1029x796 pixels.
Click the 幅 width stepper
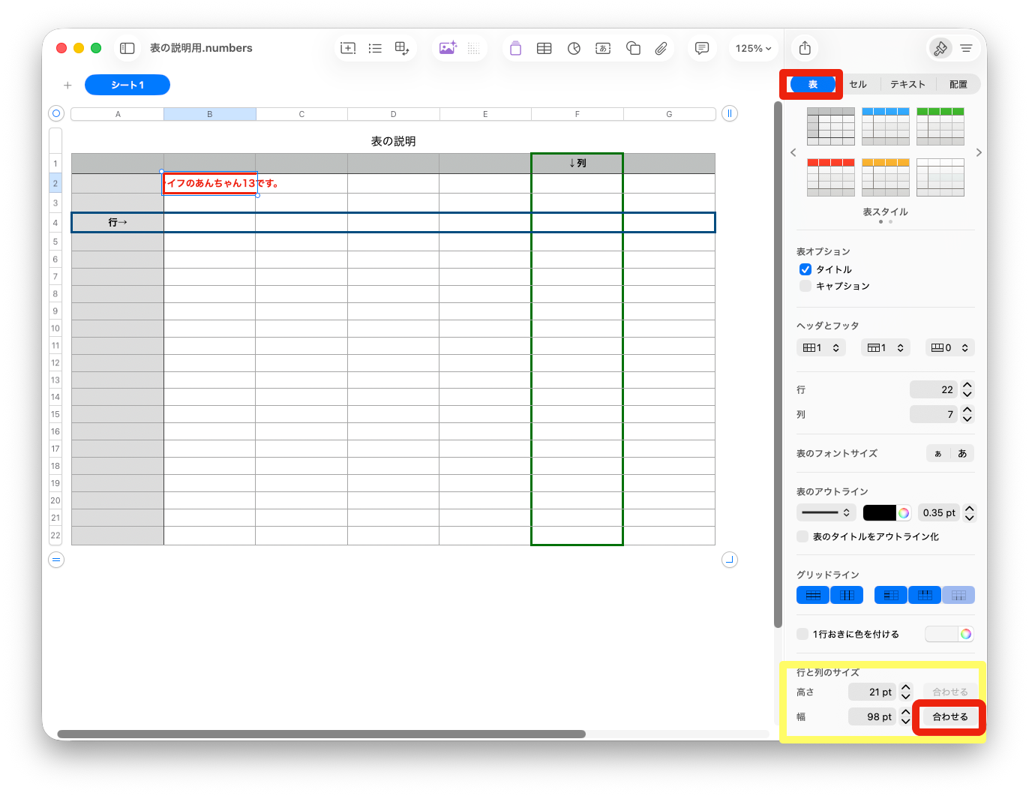tap(906, 716)
